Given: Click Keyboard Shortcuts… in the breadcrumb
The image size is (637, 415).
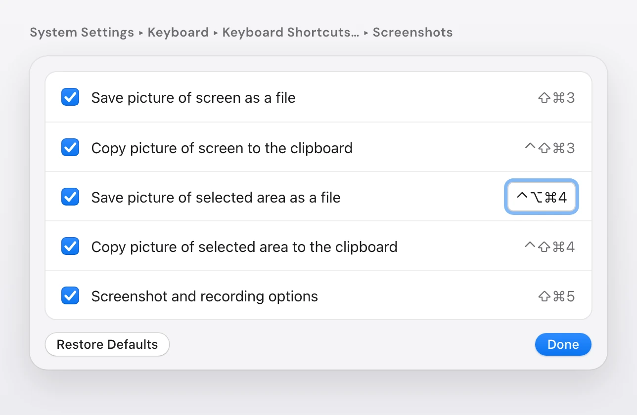Looking at the screenshot, I should pos(291,33).
